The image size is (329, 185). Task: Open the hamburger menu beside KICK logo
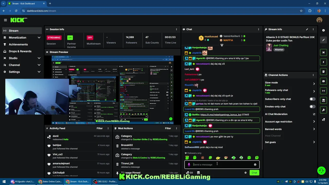click(x=5, y=20)
